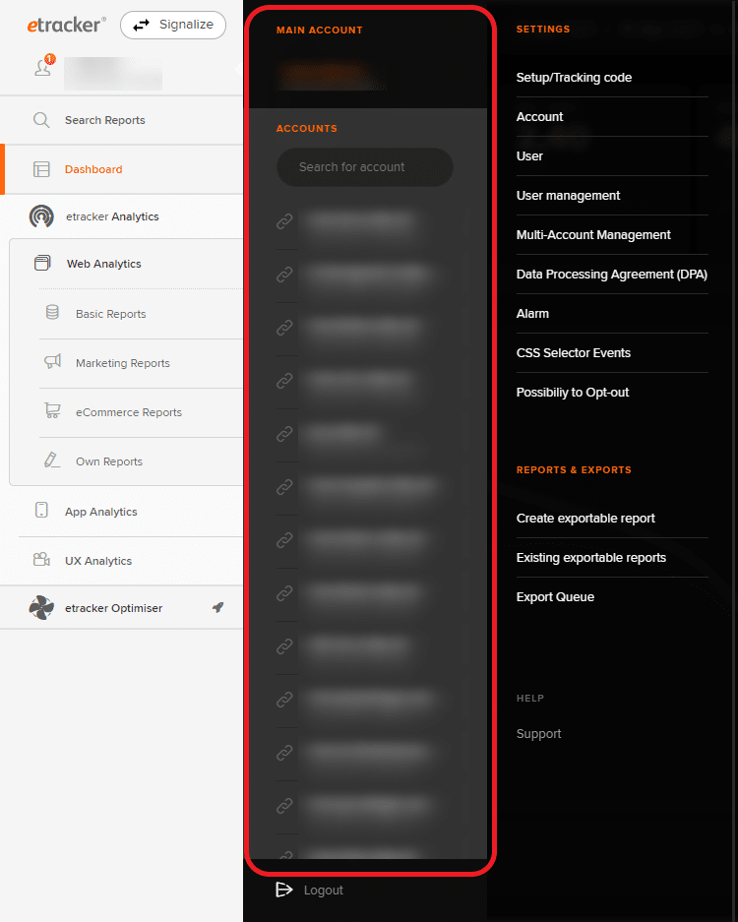Viewport: 738px width, 922px height.
Task: Click the UX Analytics camera icon
Action: [x=41, y=559]
